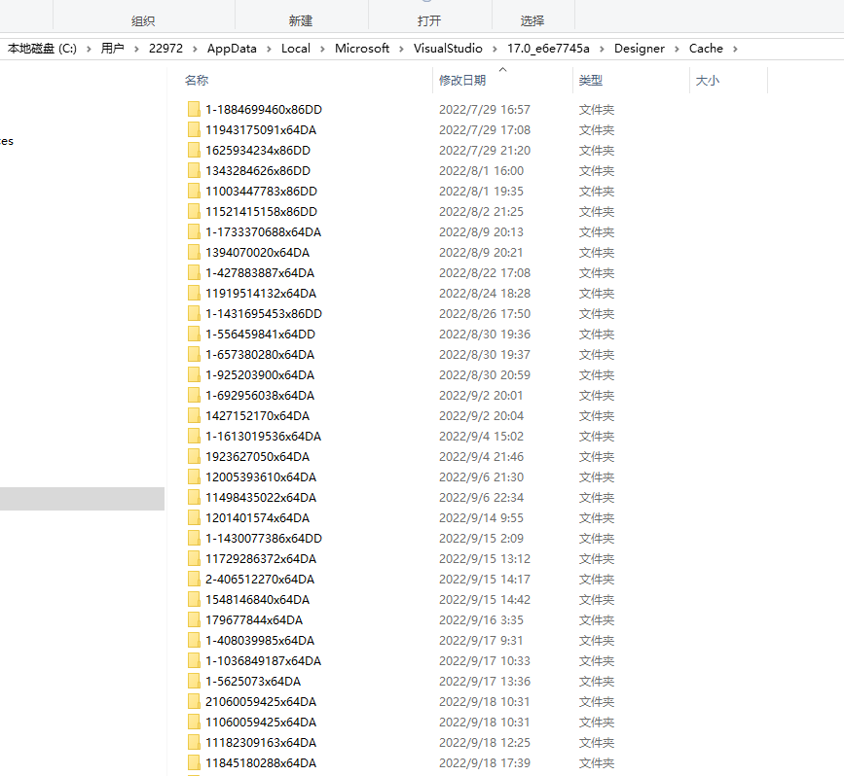
Task: Sort by 名称 column header
Action: tap(197, 80)
